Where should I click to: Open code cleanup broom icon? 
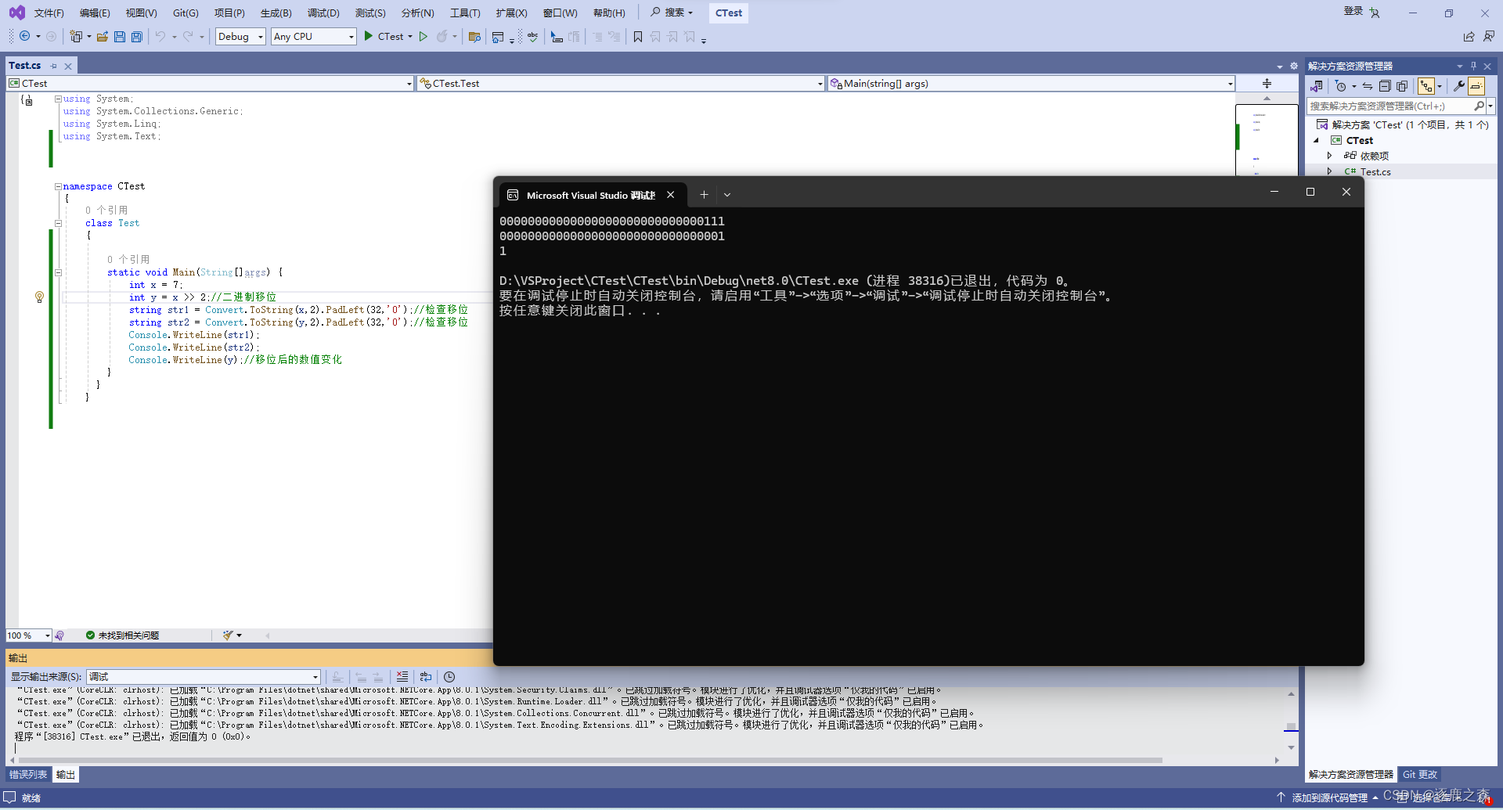[228, 635]
